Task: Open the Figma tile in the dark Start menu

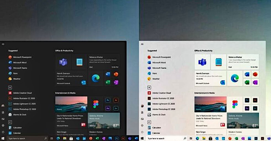Action: (x=96, y=104)
